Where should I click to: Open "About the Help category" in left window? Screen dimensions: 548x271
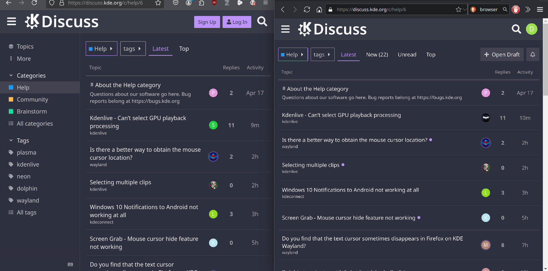pos(128,85)
